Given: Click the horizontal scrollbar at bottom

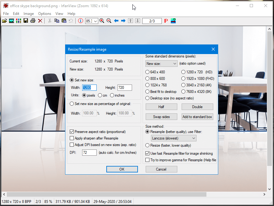Looking at the screenshot, I should pos(105,194).
